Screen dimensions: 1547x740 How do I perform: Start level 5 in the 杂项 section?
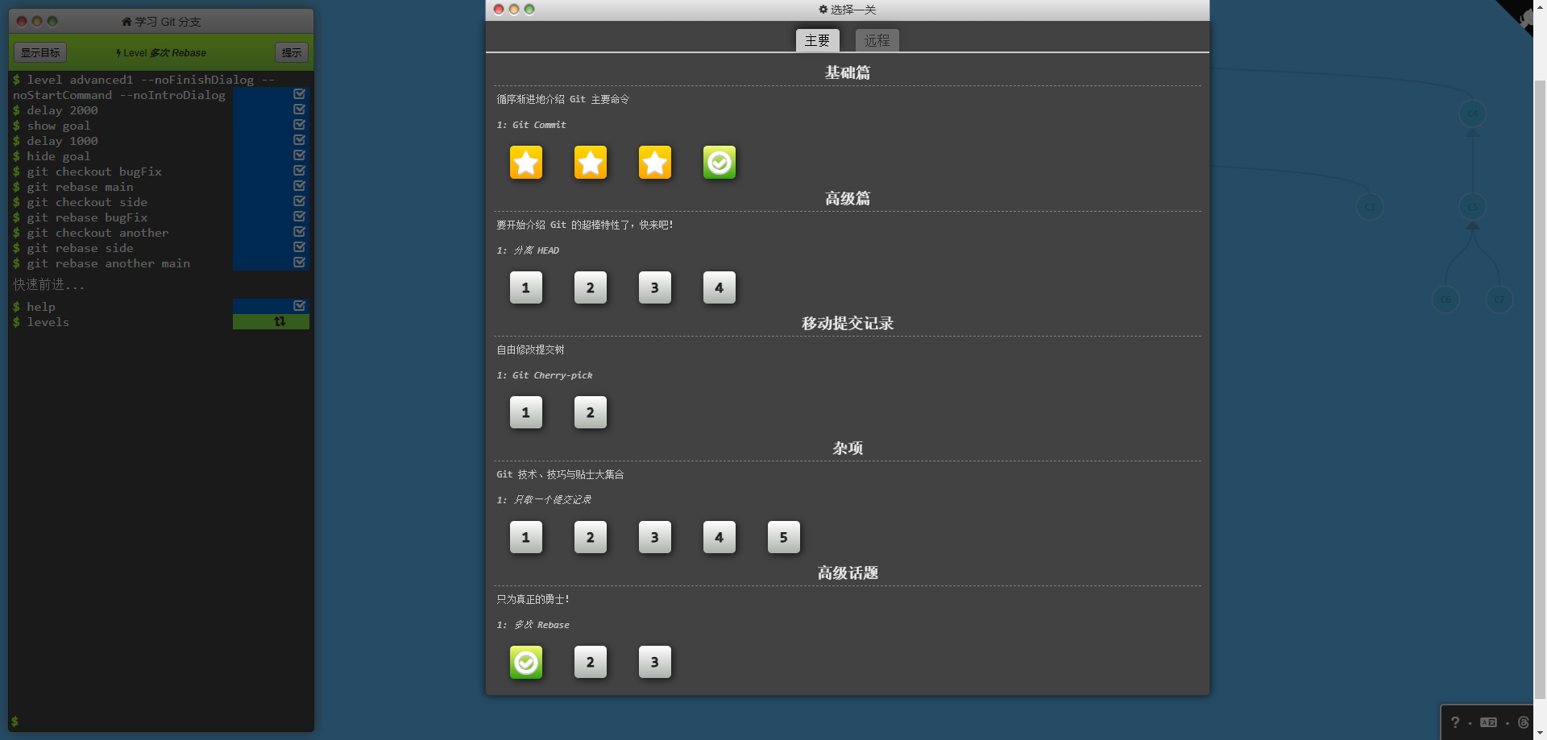coord(784,537)
